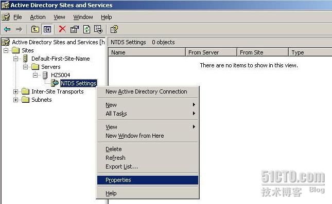Click the Servers folder icon
The width and height of the screenshot is (332, 204).
(x=35, y=67)
